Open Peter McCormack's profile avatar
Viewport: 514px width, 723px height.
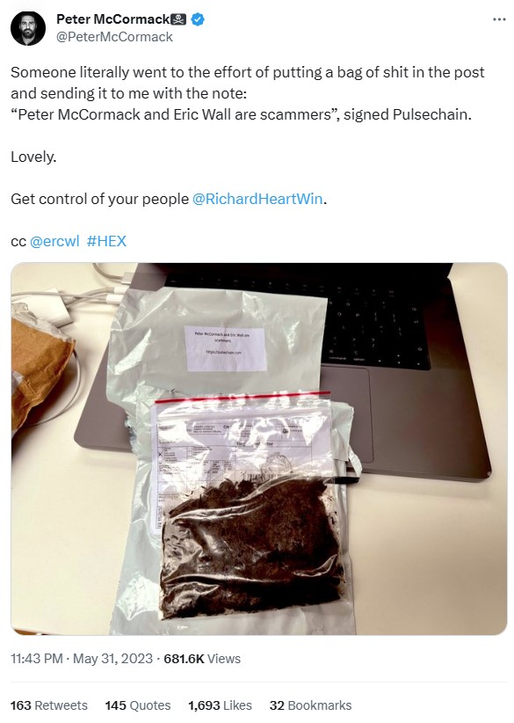tap(27, 28)
